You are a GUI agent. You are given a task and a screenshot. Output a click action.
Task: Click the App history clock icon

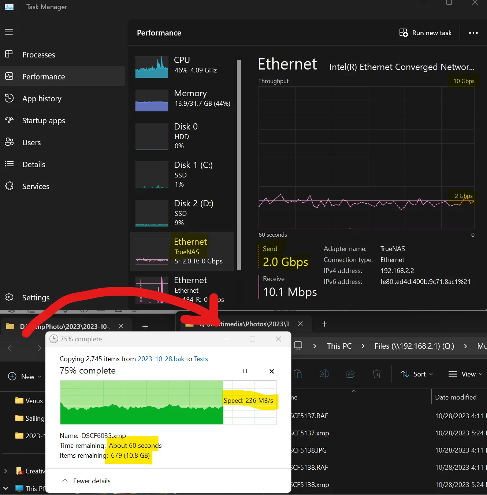(9, 98)
